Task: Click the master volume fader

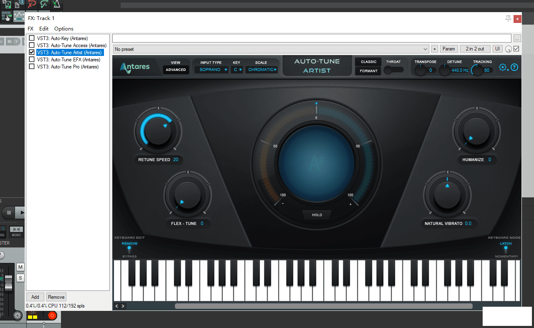Action: [x=8, y=283]
